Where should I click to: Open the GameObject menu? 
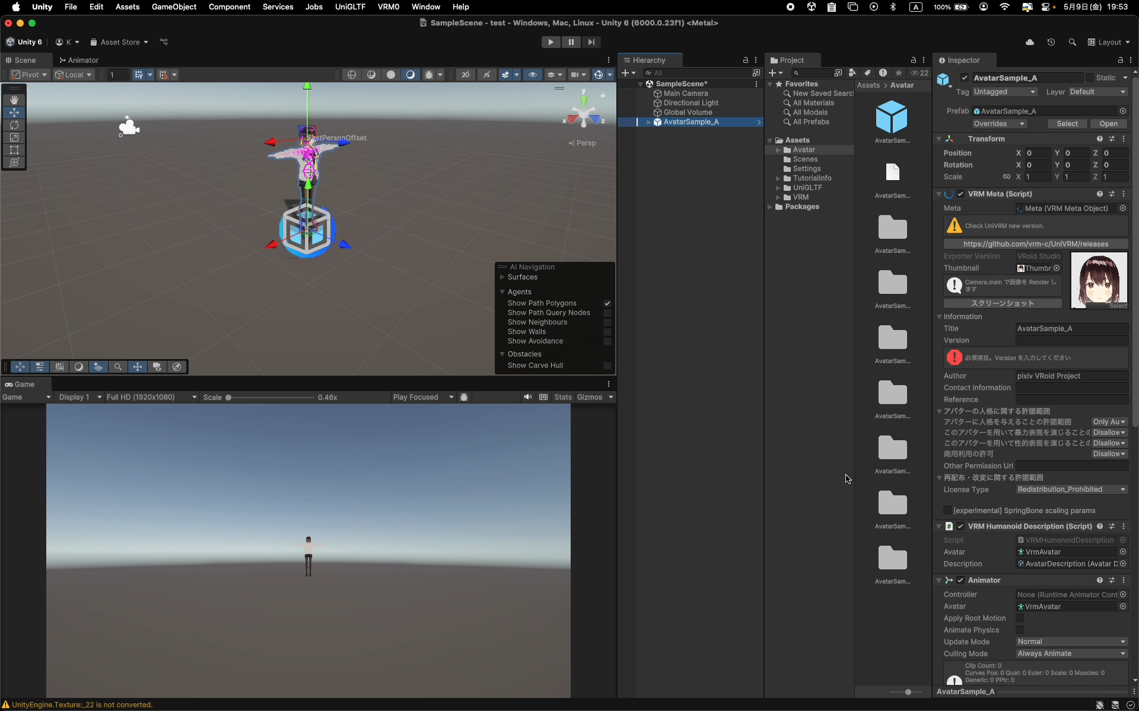tap(174, 7)
